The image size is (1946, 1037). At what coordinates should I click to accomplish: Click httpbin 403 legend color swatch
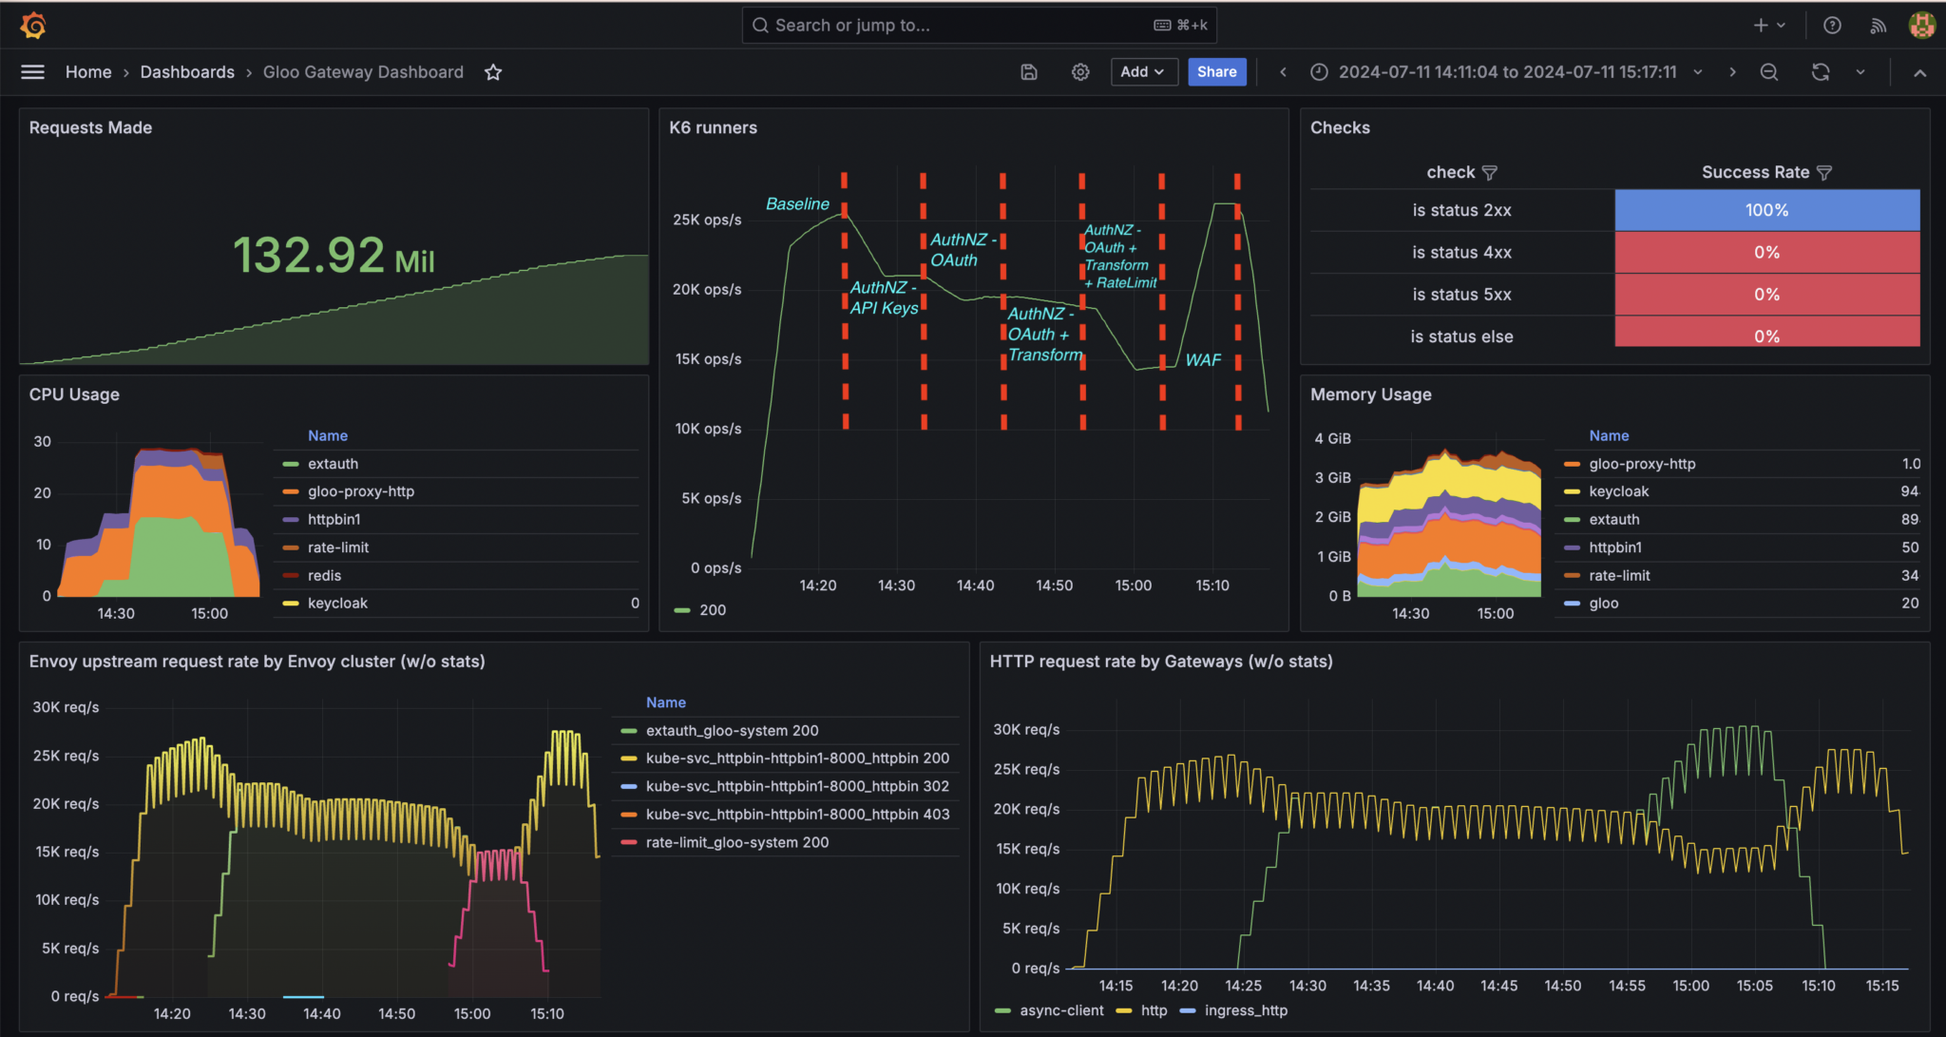(629, 815)
